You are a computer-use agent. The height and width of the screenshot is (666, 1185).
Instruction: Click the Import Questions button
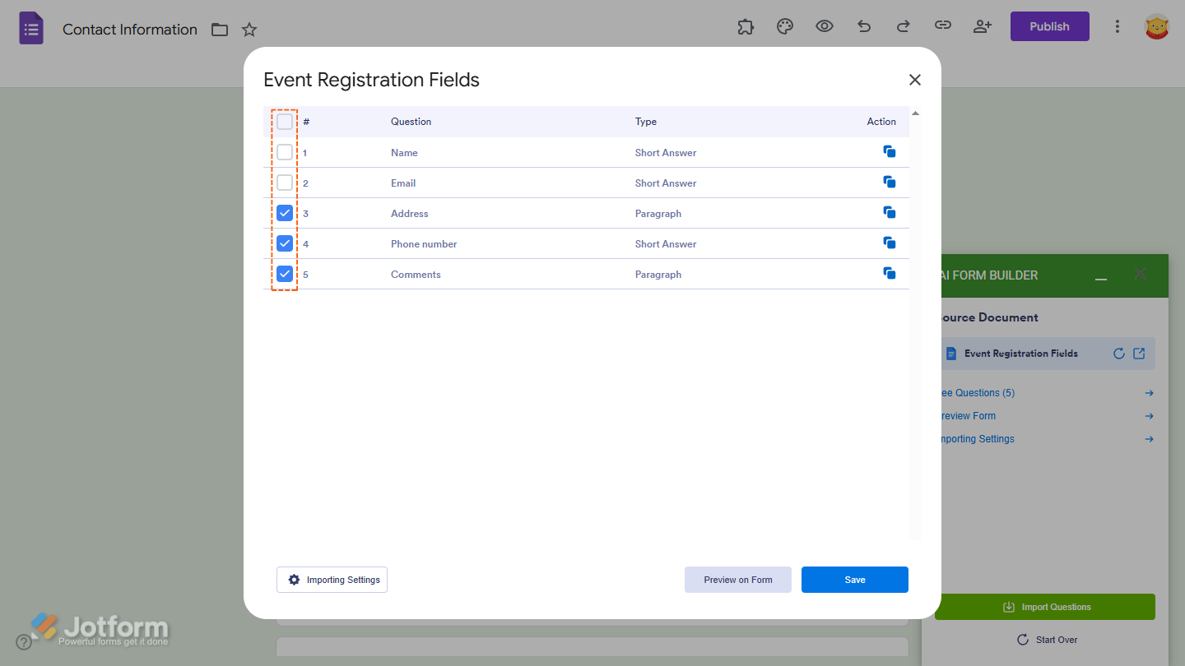click(1045, 606)
